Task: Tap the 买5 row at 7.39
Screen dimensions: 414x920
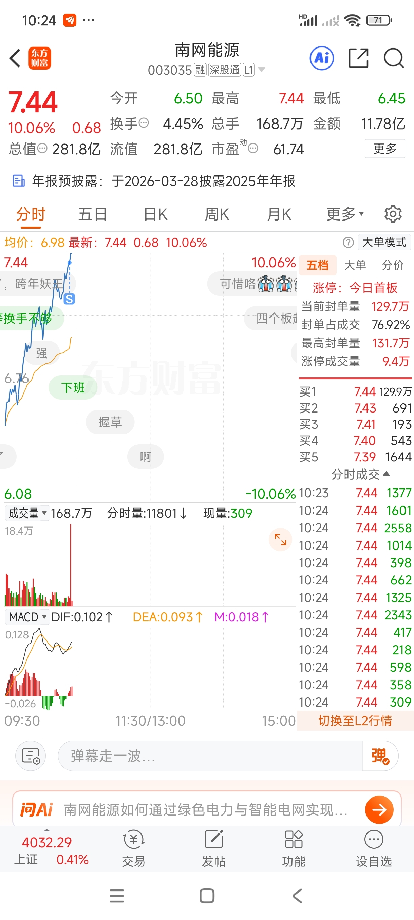Action: 355,457
